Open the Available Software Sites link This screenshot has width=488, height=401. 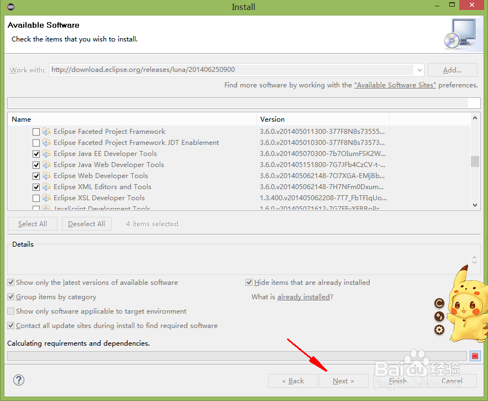tap(395, 85)
